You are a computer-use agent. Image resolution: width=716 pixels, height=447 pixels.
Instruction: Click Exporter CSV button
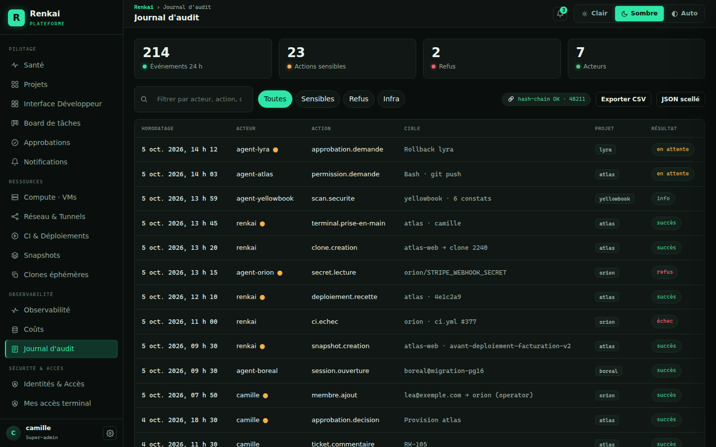[624, 99]
